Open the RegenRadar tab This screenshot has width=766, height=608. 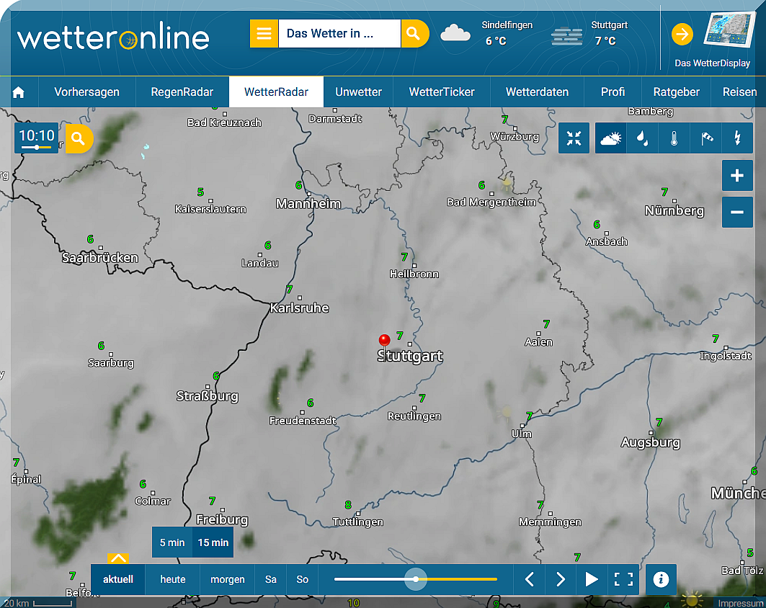pos(182,92)
